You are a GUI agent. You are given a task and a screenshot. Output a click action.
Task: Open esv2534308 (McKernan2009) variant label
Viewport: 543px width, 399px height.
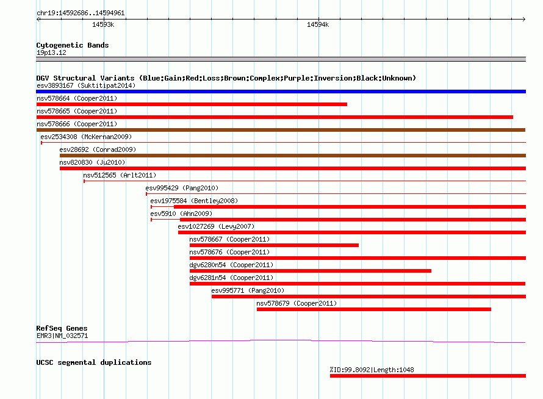pyautogui.click(x=86, y=137)
